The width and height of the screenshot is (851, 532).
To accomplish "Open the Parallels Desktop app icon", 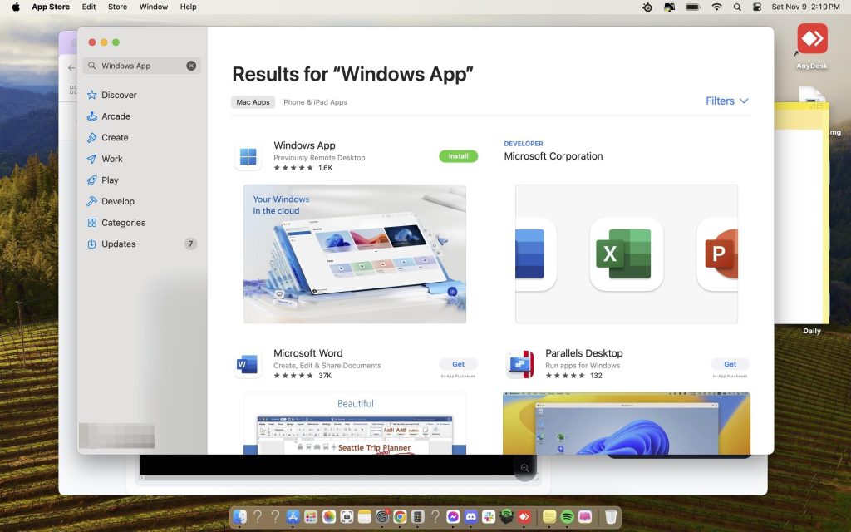I will coord(520,364).
